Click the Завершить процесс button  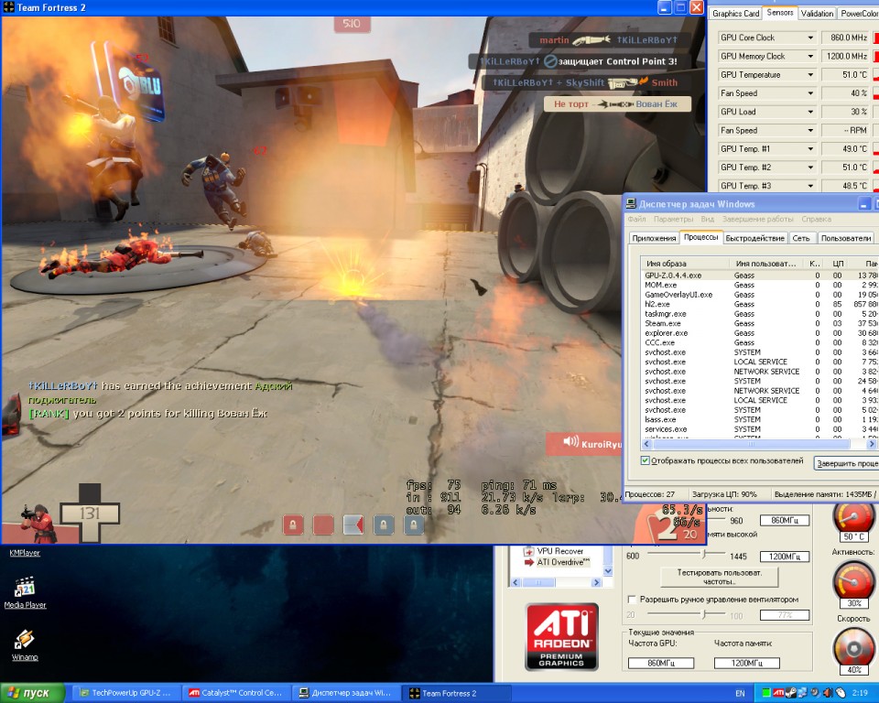coord(846,463)
